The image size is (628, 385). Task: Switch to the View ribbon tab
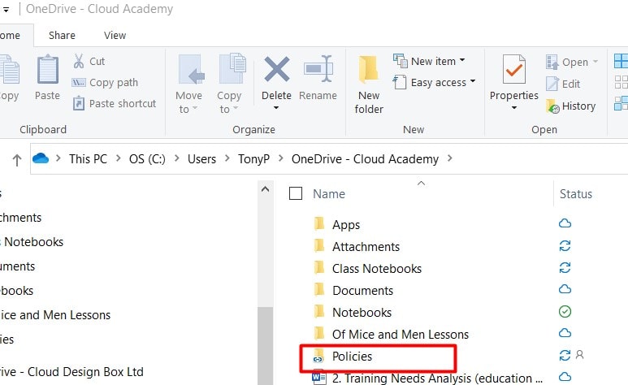[x=115, y=35]
